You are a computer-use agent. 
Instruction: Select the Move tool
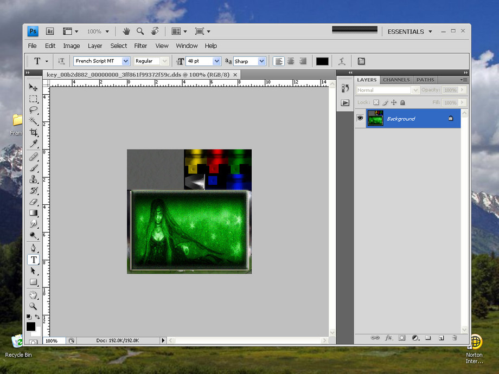click(x=33, y=87)
